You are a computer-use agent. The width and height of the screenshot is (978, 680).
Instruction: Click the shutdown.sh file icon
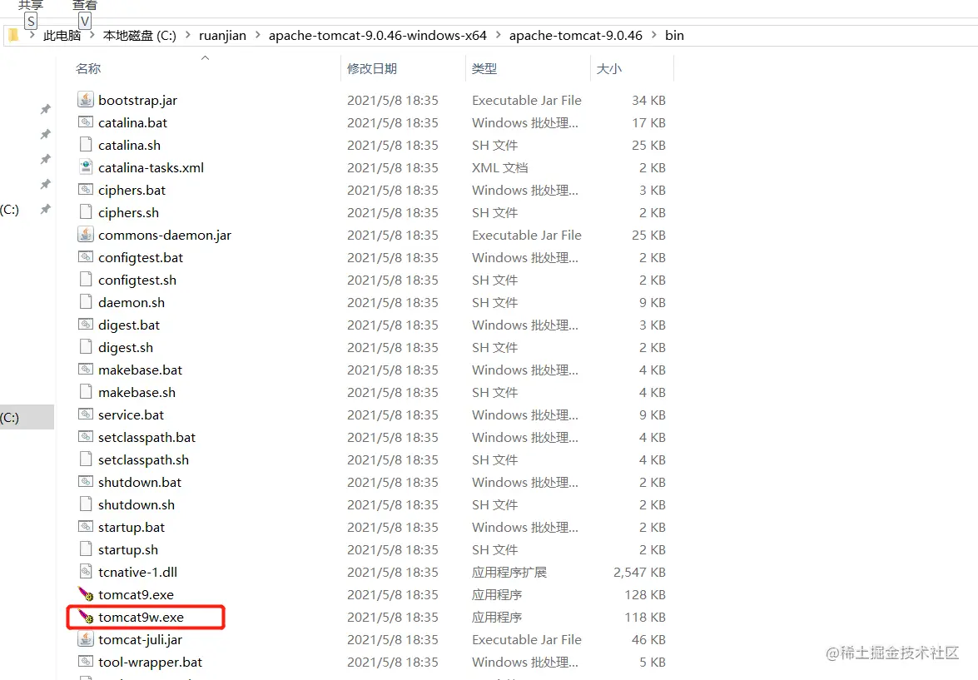point(86,504)
